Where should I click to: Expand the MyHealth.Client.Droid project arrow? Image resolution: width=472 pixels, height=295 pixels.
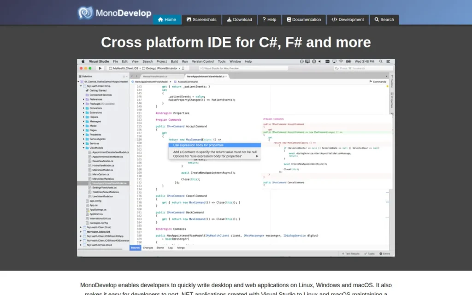click(x=81, y=227)
